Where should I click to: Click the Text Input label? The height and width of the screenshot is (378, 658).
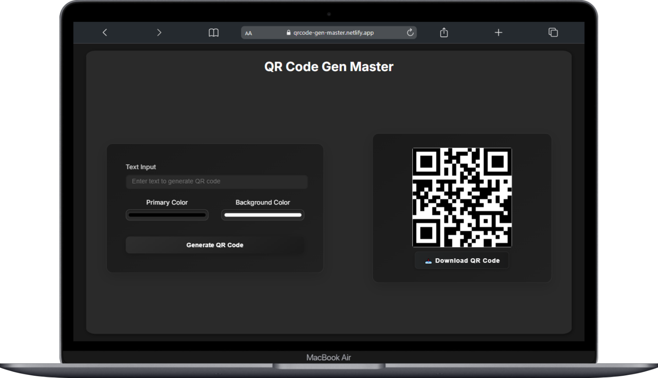(x=141, y=167)
